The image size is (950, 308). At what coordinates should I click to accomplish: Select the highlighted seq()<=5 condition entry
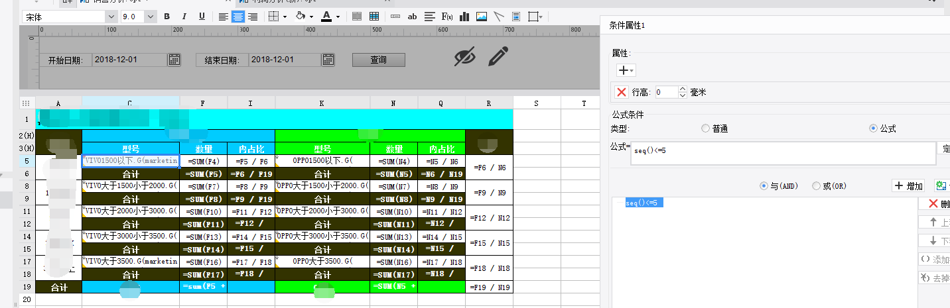click(644, 203)
